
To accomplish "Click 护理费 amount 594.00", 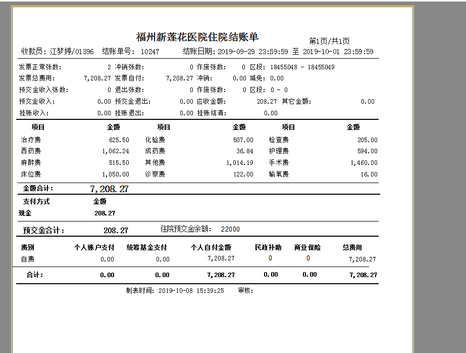I will [368, 151].
